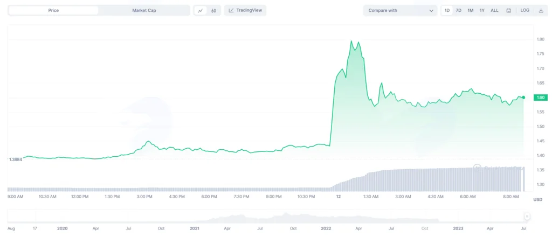Download chart data icon
552x236 pixels.
[x=541, y=11]
